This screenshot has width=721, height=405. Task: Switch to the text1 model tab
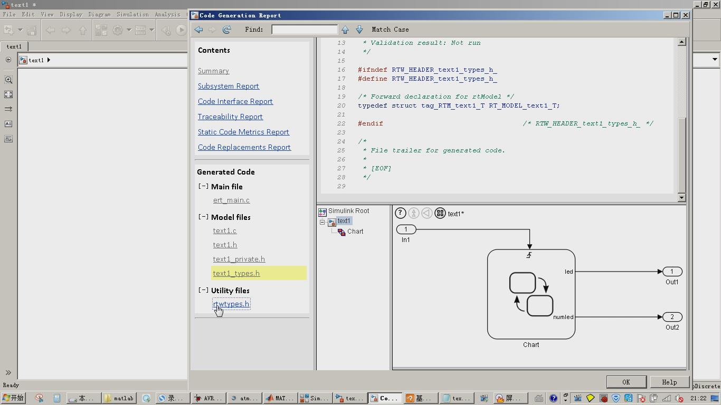tap(14, 46)
